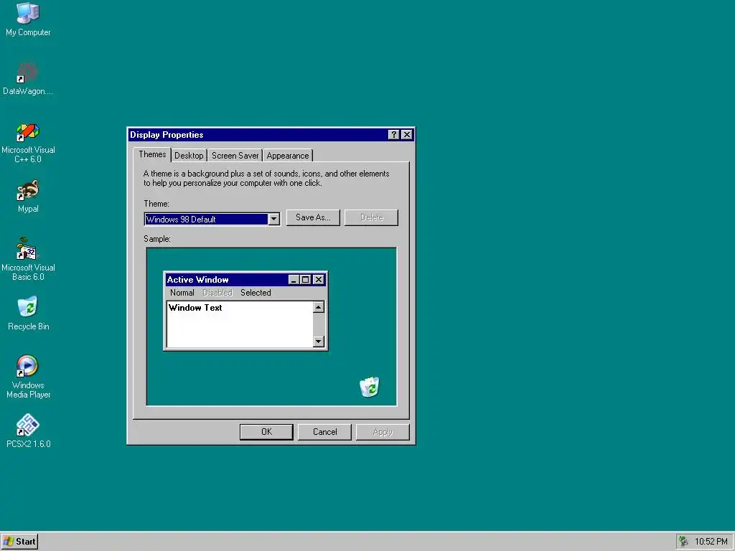Click Selected in the sample window menu
This screenshot has width=735, height=551.
click(x=256, y=293)
